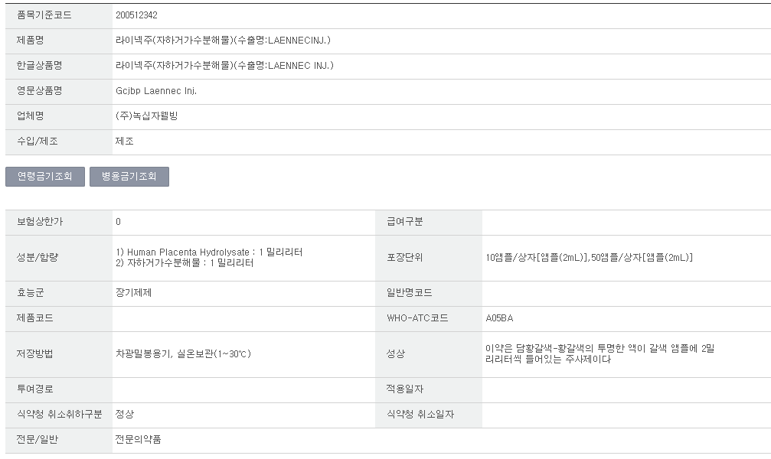Image resolution: width=771 pixels, height=459 pixels.
Task: Click the English name Gcjbp Laennec Inj.
Action: [156, 91]
